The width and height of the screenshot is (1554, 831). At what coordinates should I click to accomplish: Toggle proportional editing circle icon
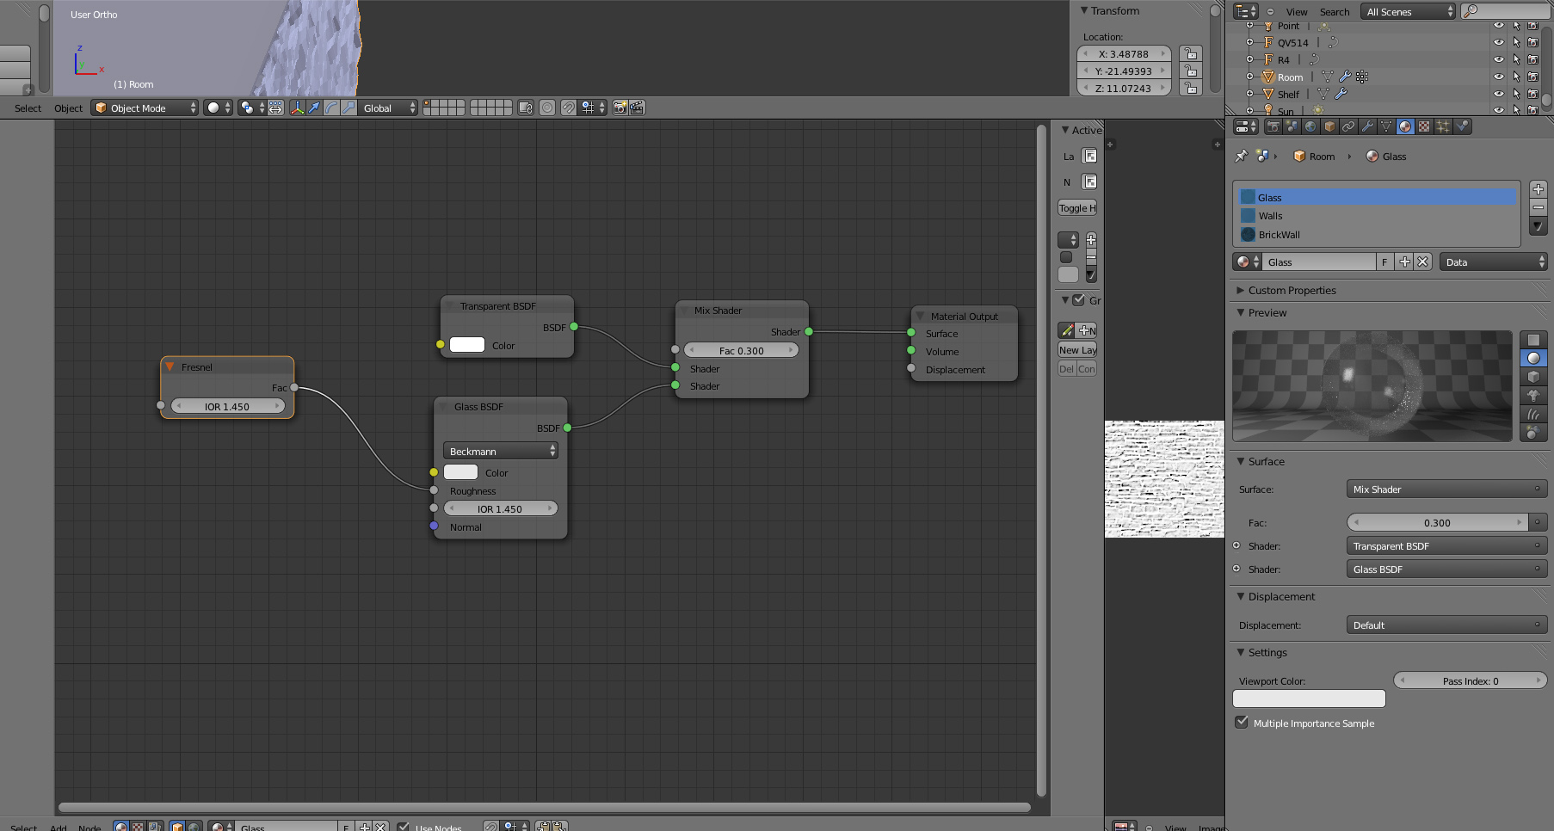[547, 108]
